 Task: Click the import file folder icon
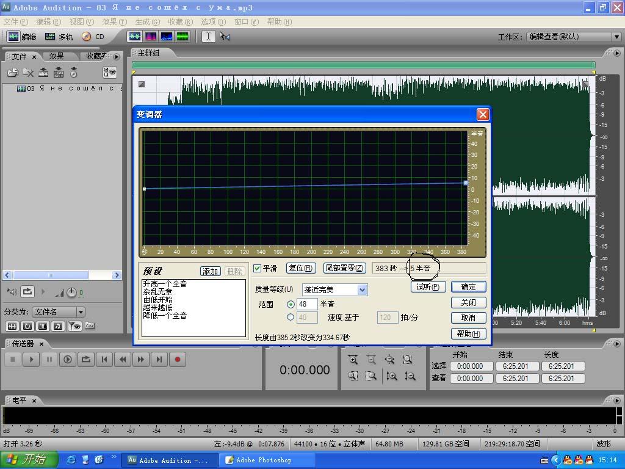12,73
